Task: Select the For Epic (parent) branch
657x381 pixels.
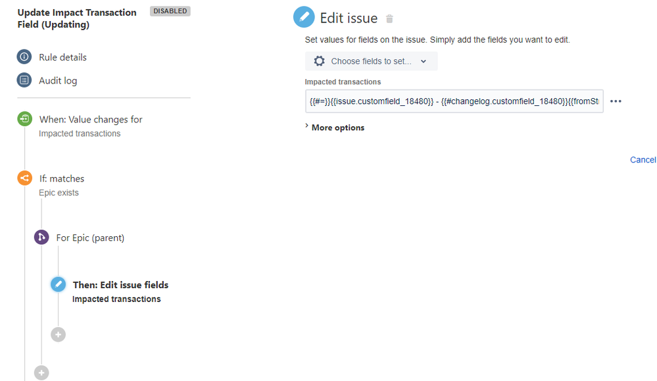Action: click(x=90, y=238)
